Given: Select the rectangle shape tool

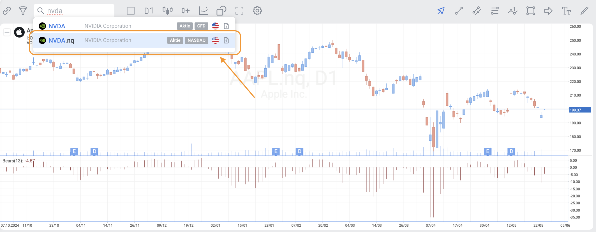Looking at the screenshot, I should 531,11.
